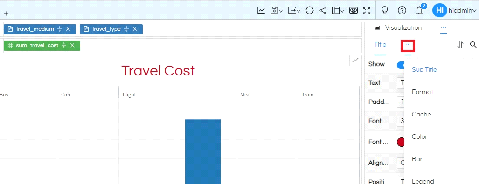Select Sub Title from the menu
Viewport: 479px width, 184px height.
[424, 69]
